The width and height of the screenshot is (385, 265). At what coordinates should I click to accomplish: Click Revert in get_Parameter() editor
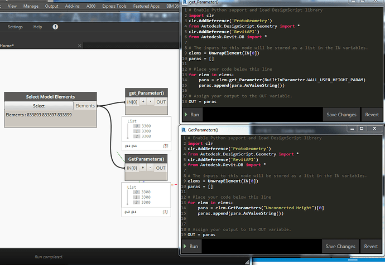(372, 115)
